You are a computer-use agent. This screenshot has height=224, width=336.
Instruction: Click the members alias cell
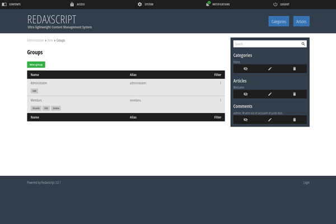136,100
